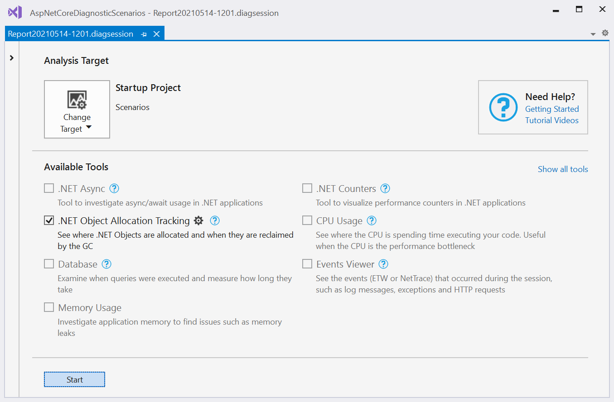Click the window title text
Screen dimensions: 614x402
[154, 13]
